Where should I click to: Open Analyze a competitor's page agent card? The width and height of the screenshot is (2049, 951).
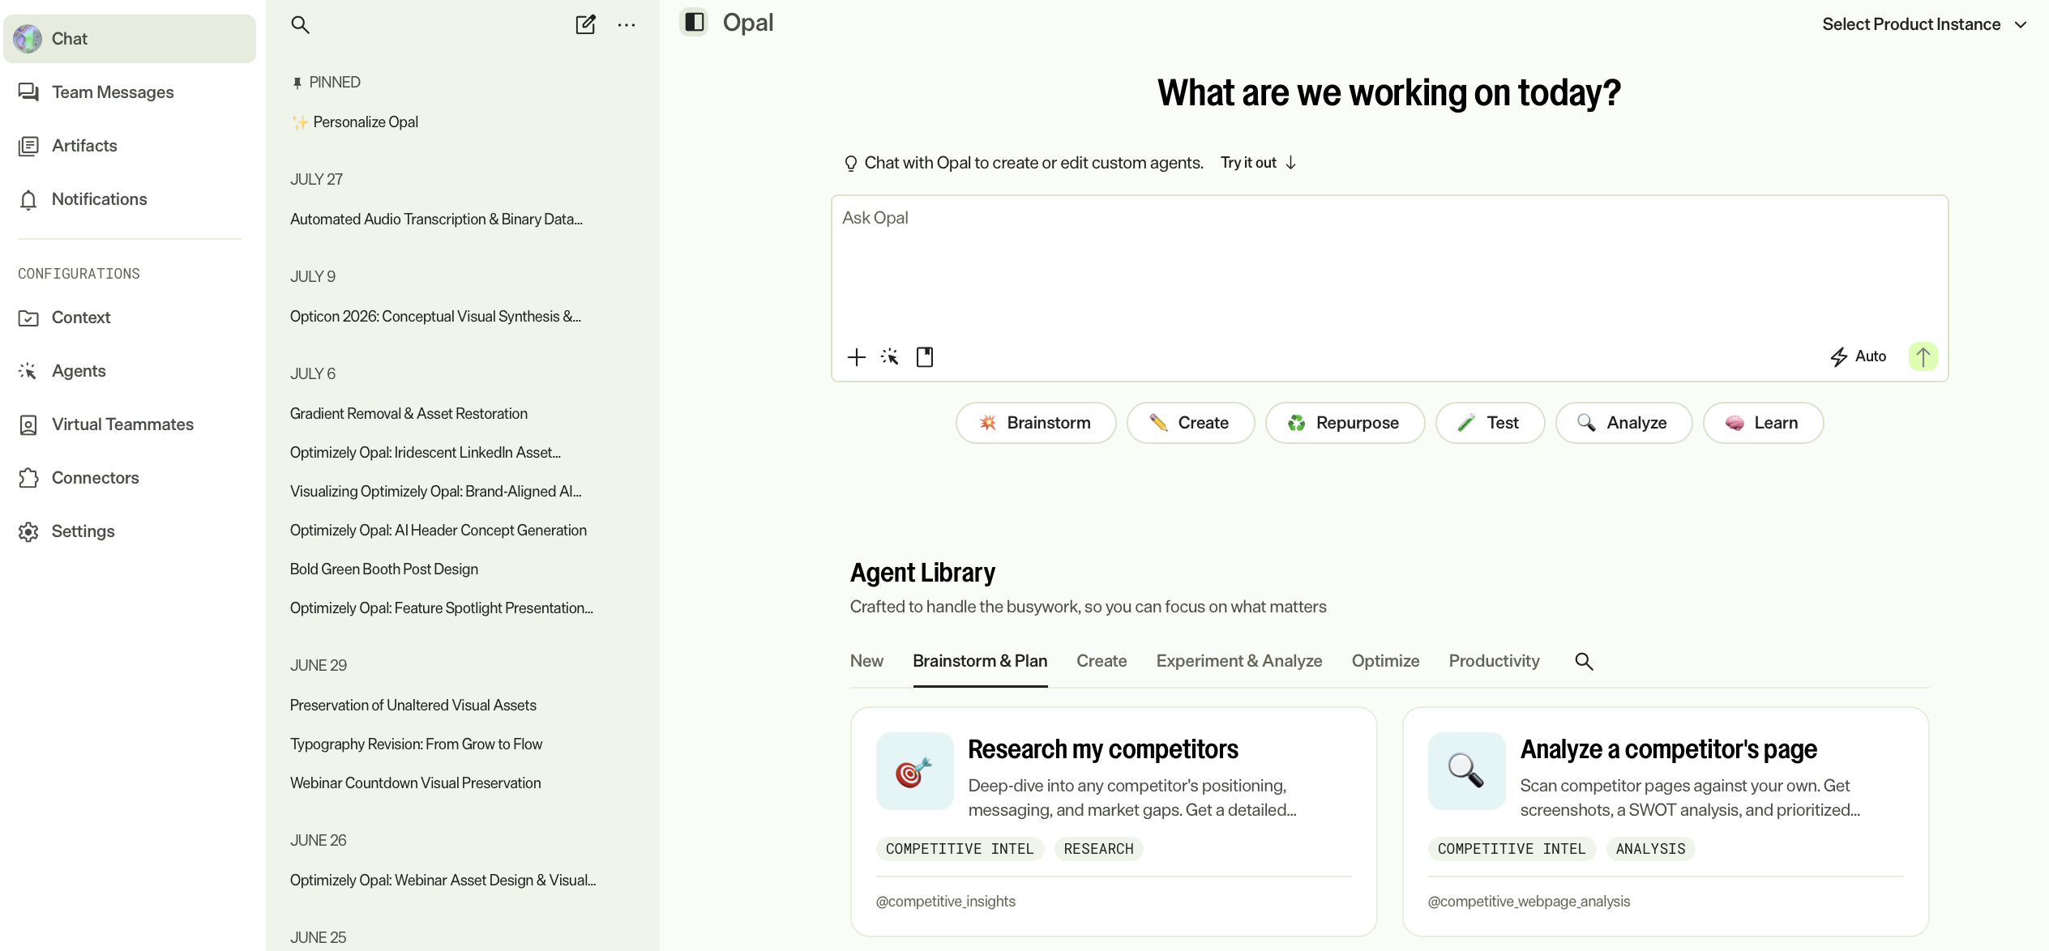click(x=1666, y=821)
